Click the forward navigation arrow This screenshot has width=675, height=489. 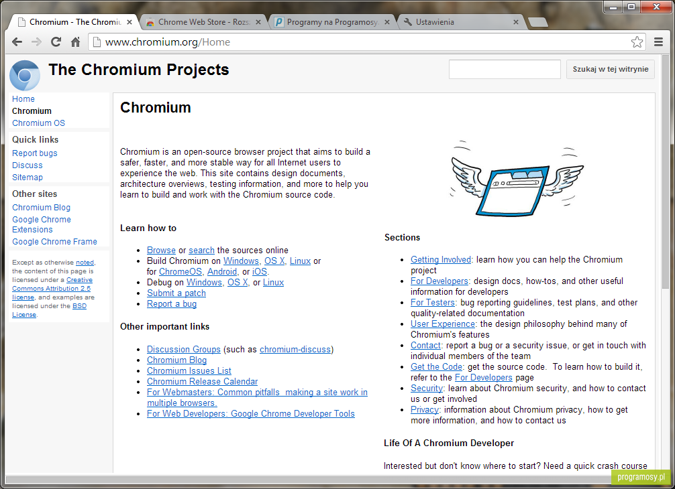pos(37,42)
